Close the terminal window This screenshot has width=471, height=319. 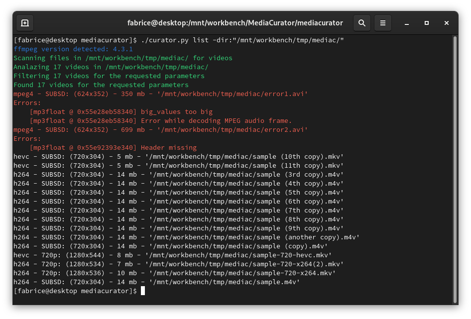(447, 23)
